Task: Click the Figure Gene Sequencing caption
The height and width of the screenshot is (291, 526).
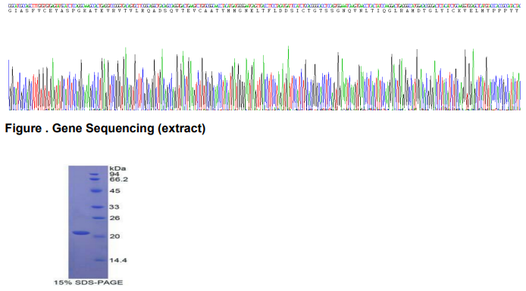Action: tap(105, 128)
